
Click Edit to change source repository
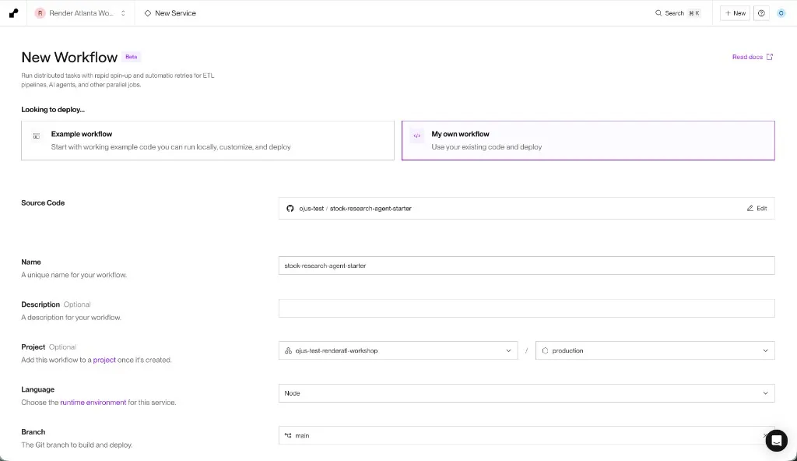point(757,209)
